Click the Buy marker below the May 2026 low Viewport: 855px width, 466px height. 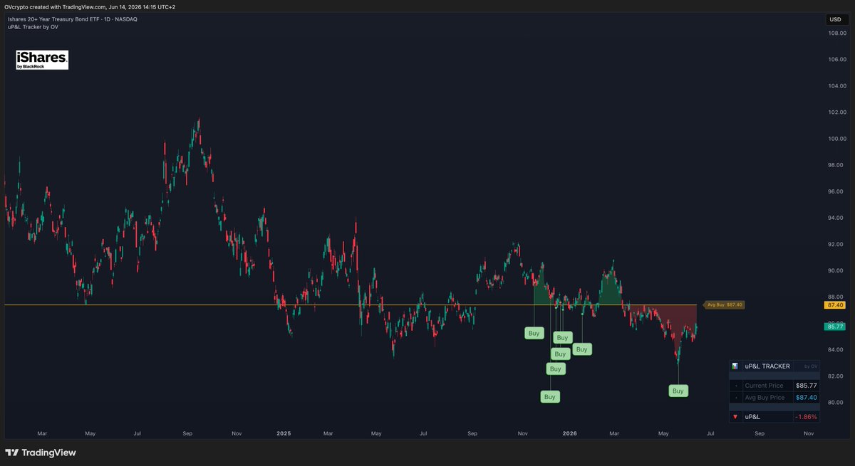coord(678,391)
